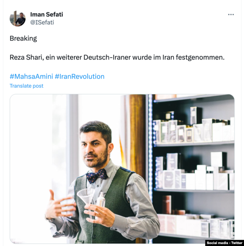Viewport: 244px width, 246px height.
Task: Open Iman Sefati's profile avatar
Action: tap(18, 18)
